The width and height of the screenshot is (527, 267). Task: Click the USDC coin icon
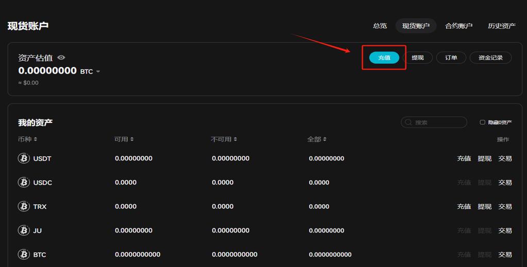[x=24, y=183]
